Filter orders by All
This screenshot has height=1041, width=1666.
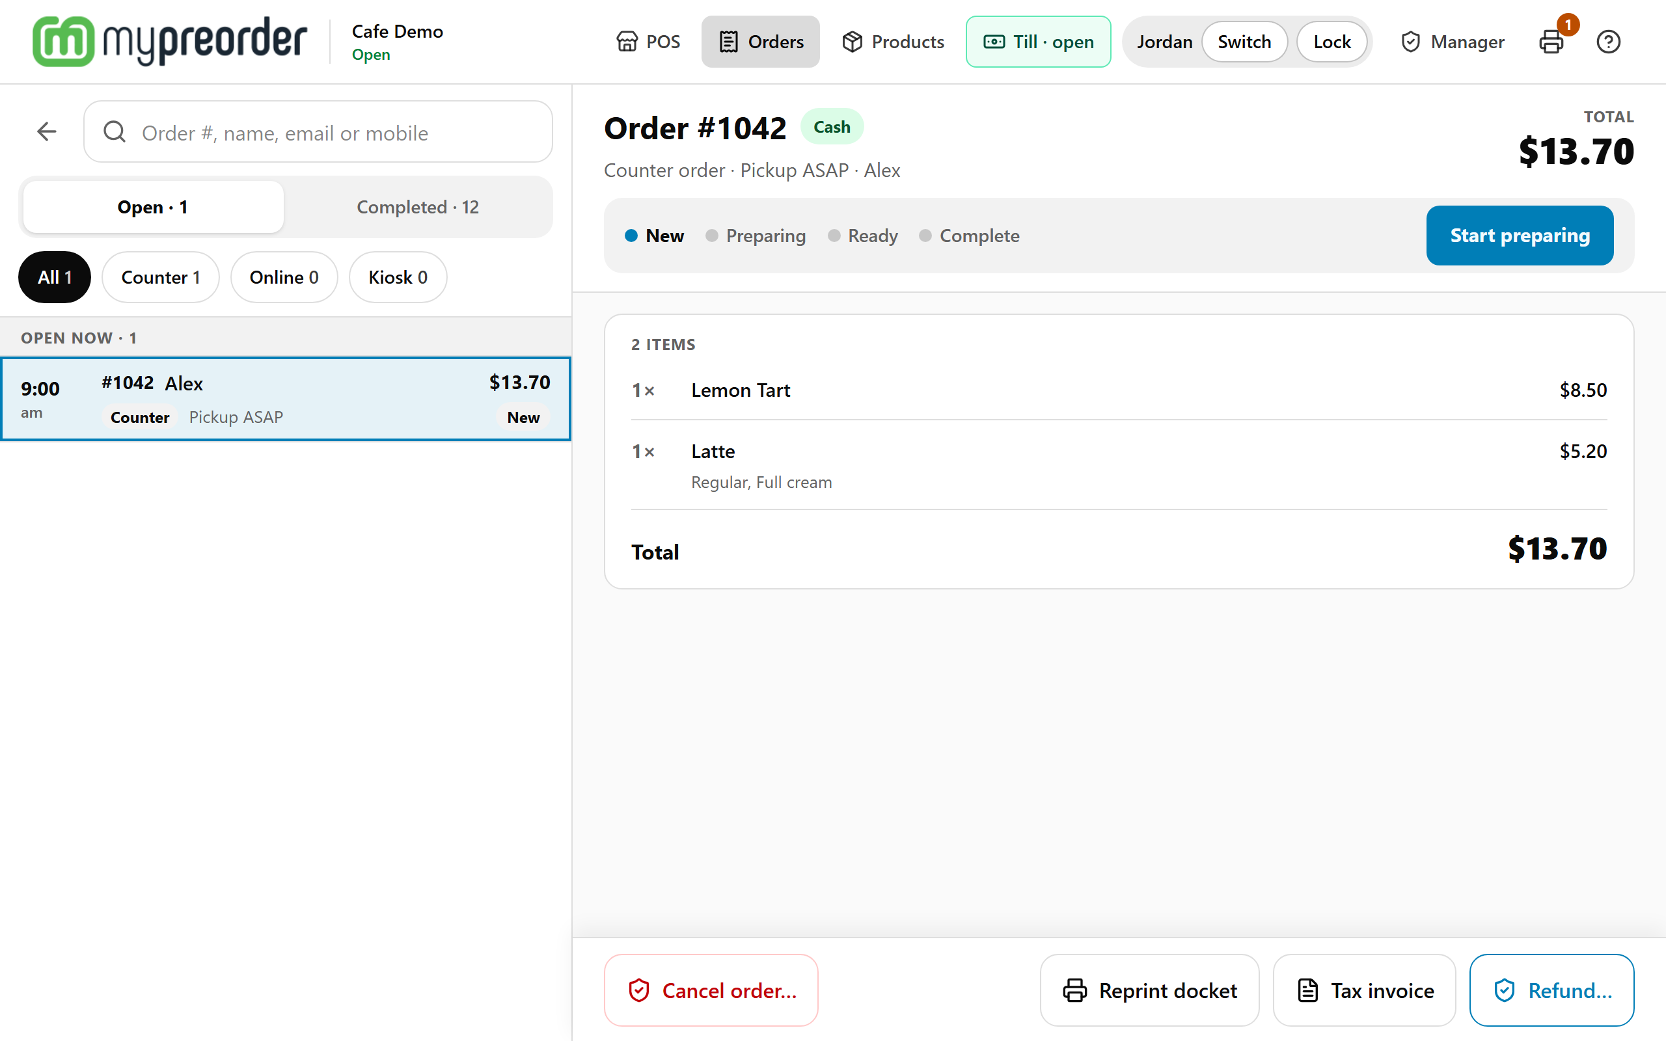click(x=55, y=277)
